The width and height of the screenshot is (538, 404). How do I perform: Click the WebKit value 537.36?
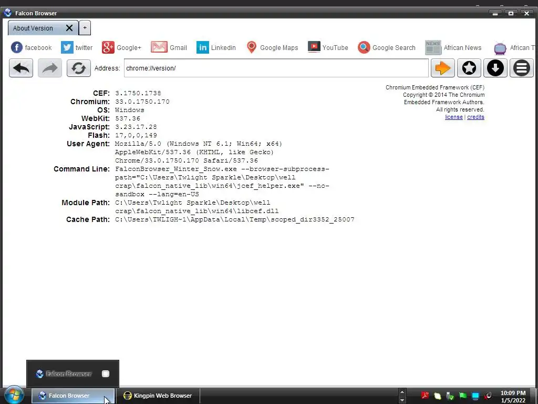click(128, 118)
